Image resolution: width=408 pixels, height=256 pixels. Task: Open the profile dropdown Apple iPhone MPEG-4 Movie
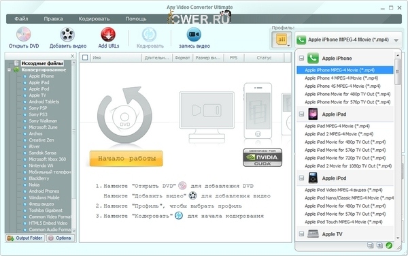tap(348, 40)
